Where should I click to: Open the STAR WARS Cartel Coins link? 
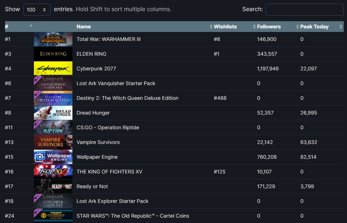tap(133, 216)
